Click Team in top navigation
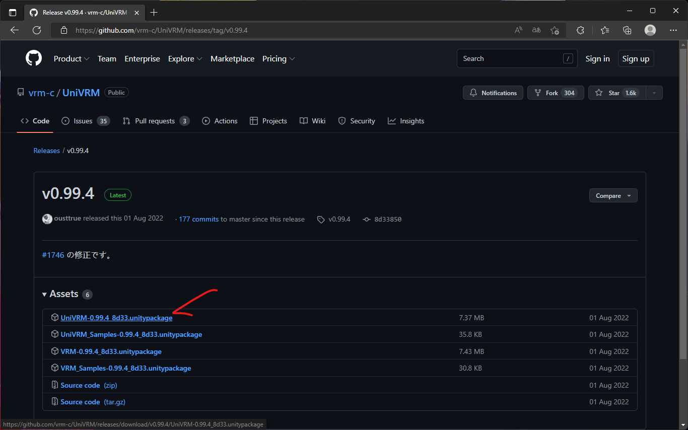The image size is (688, 430). click(107, 59)
